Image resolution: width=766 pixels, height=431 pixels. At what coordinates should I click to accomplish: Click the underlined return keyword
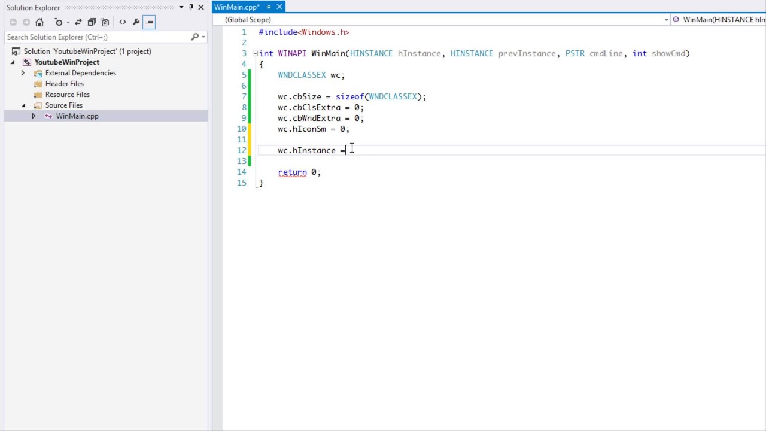292,172
